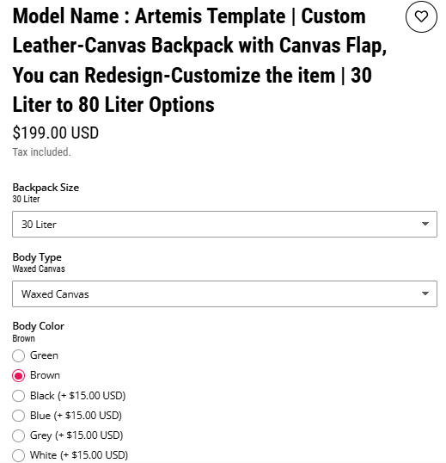
Task: Click the $199.00 USD price text
Action: pyautogui.click(x=55, y=133)
